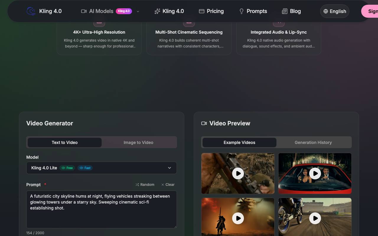Click the Model field label
The width and height of the screenshot is (378, 236).
32,157
